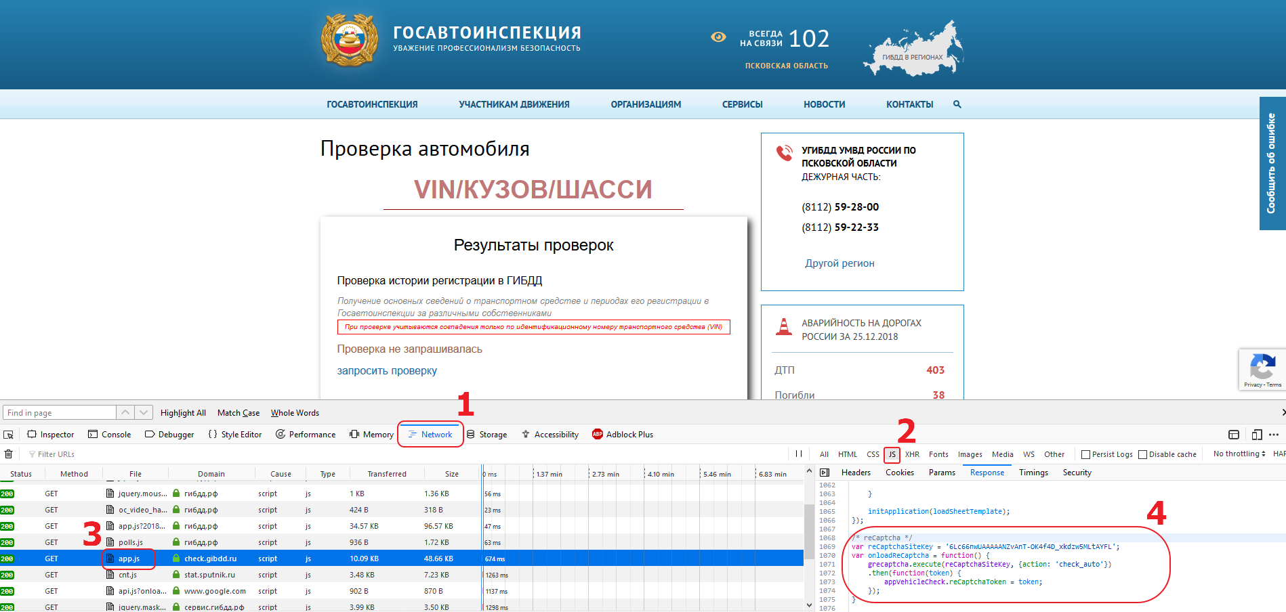Open СЕРВИСЫ nav menu
1286x612 pixels.
pos(742,104)
